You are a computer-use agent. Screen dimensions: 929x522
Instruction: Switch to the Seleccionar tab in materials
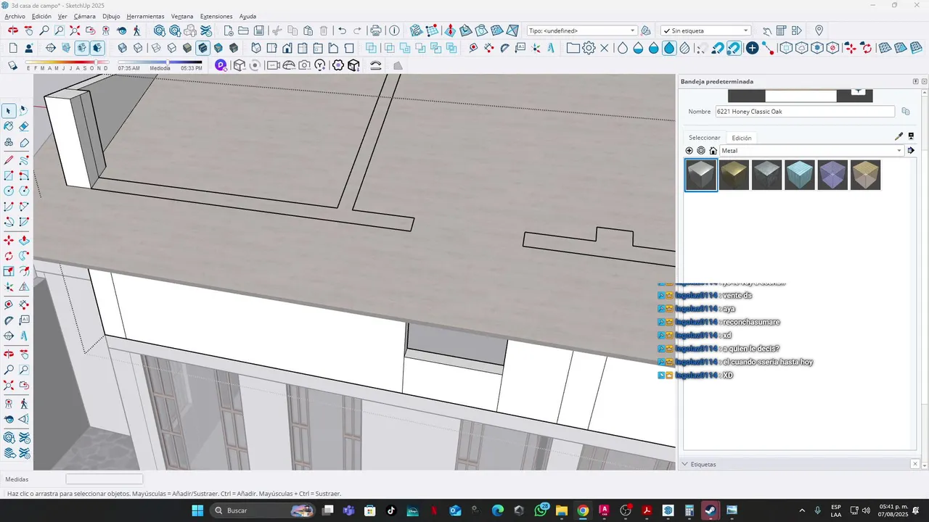coord(705,138)
